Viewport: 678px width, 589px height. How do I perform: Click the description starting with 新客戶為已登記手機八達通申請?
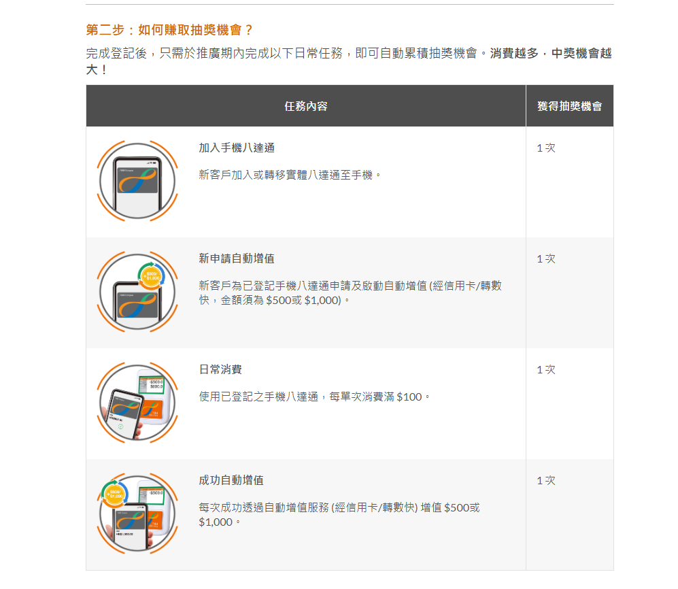coord(350,292)
